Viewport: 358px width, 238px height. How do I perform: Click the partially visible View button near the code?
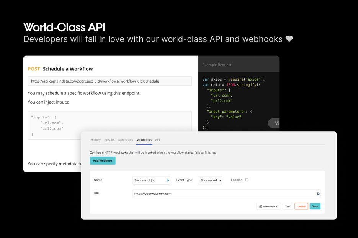274,123
